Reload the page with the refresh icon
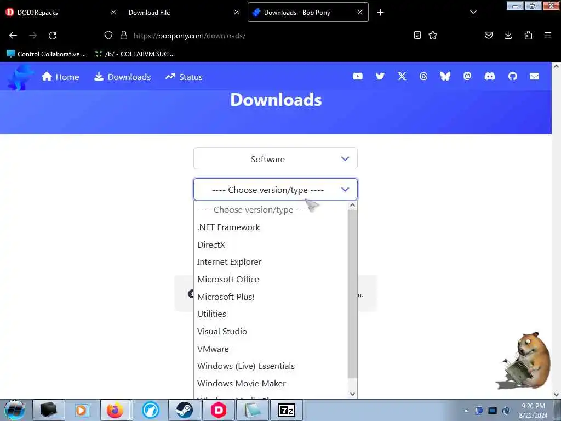561x421 pixels. tap(53, 36)
